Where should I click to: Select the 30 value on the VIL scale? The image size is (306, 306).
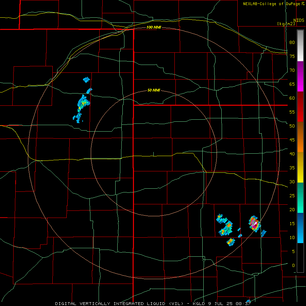292,182
